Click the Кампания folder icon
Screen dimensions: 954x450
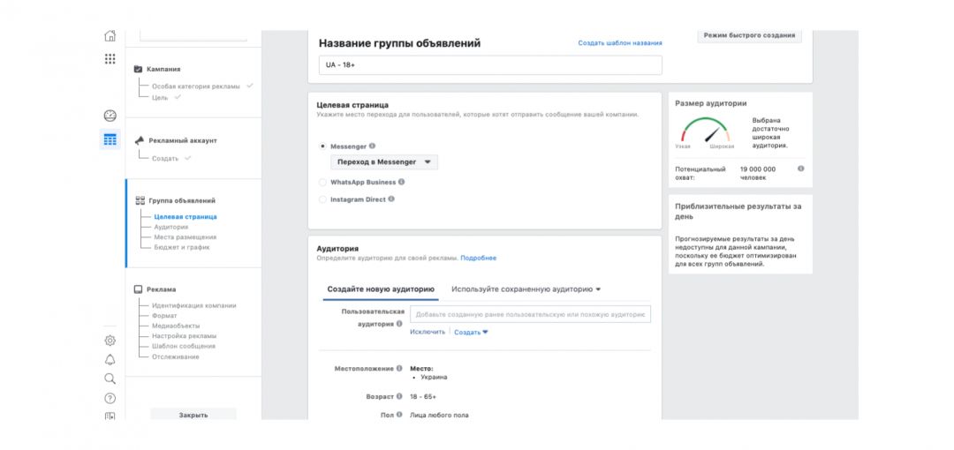(138, 70)
